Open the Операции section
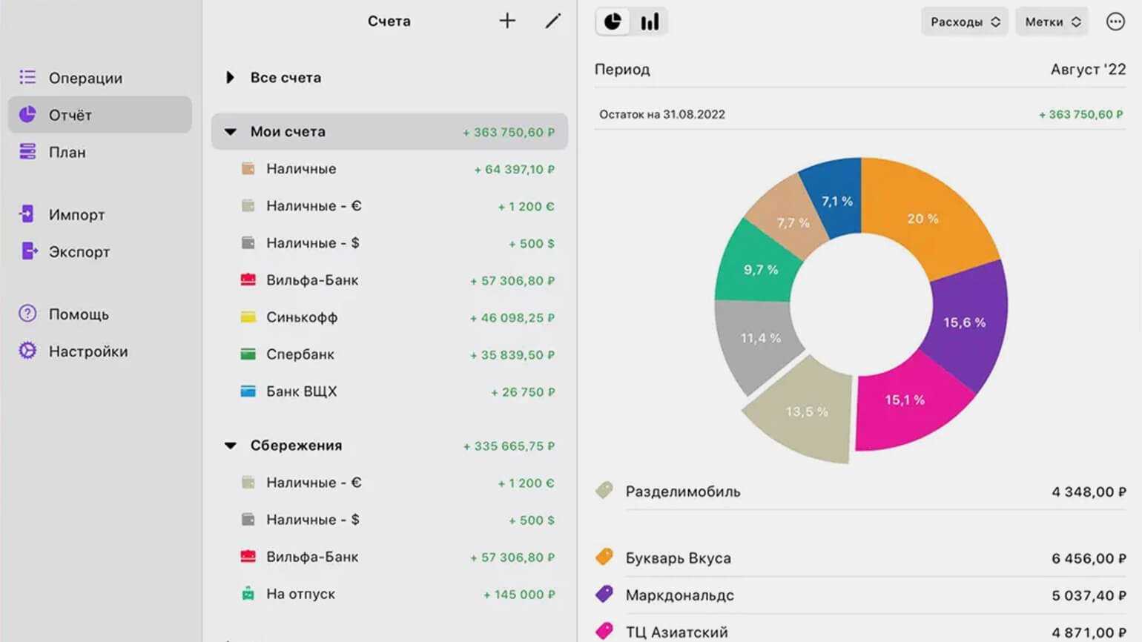1142x642 pixels. [x=85, y=78]
